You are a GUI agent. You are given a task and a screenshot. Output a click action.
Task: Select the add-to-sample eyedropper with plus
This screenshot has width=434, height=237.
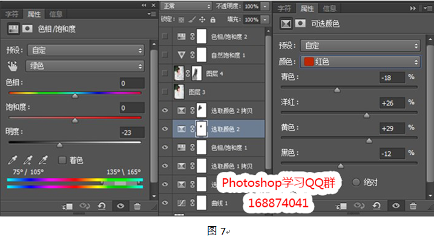[x=28, y=160]
